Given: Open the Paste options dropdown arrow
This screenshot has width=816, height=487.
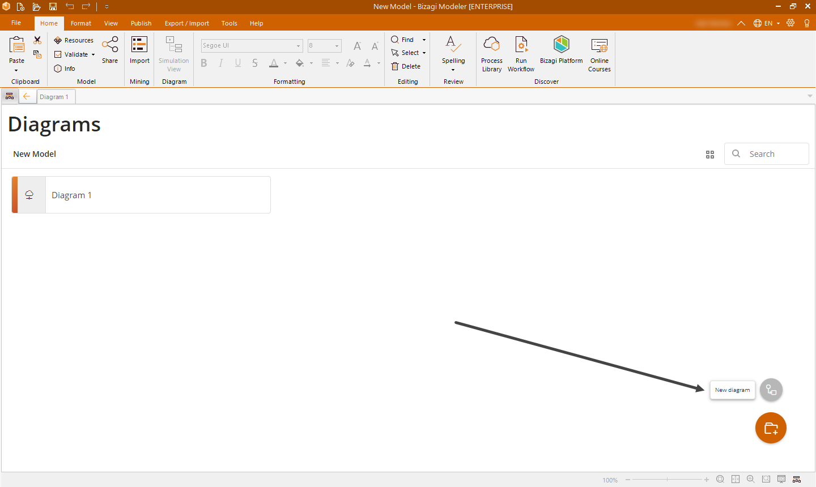Looking at the screenshot, I should [16, 70].
